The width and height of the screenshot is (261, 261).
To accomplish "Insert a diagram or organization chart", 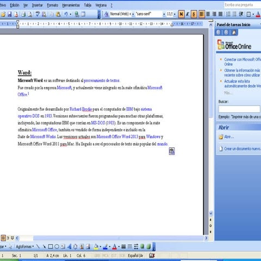I will tap(76, 246).
